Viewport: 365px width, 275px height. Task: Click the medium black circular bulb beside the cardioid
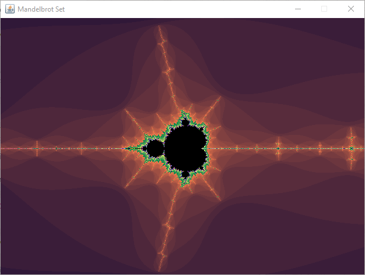(156, 148)
